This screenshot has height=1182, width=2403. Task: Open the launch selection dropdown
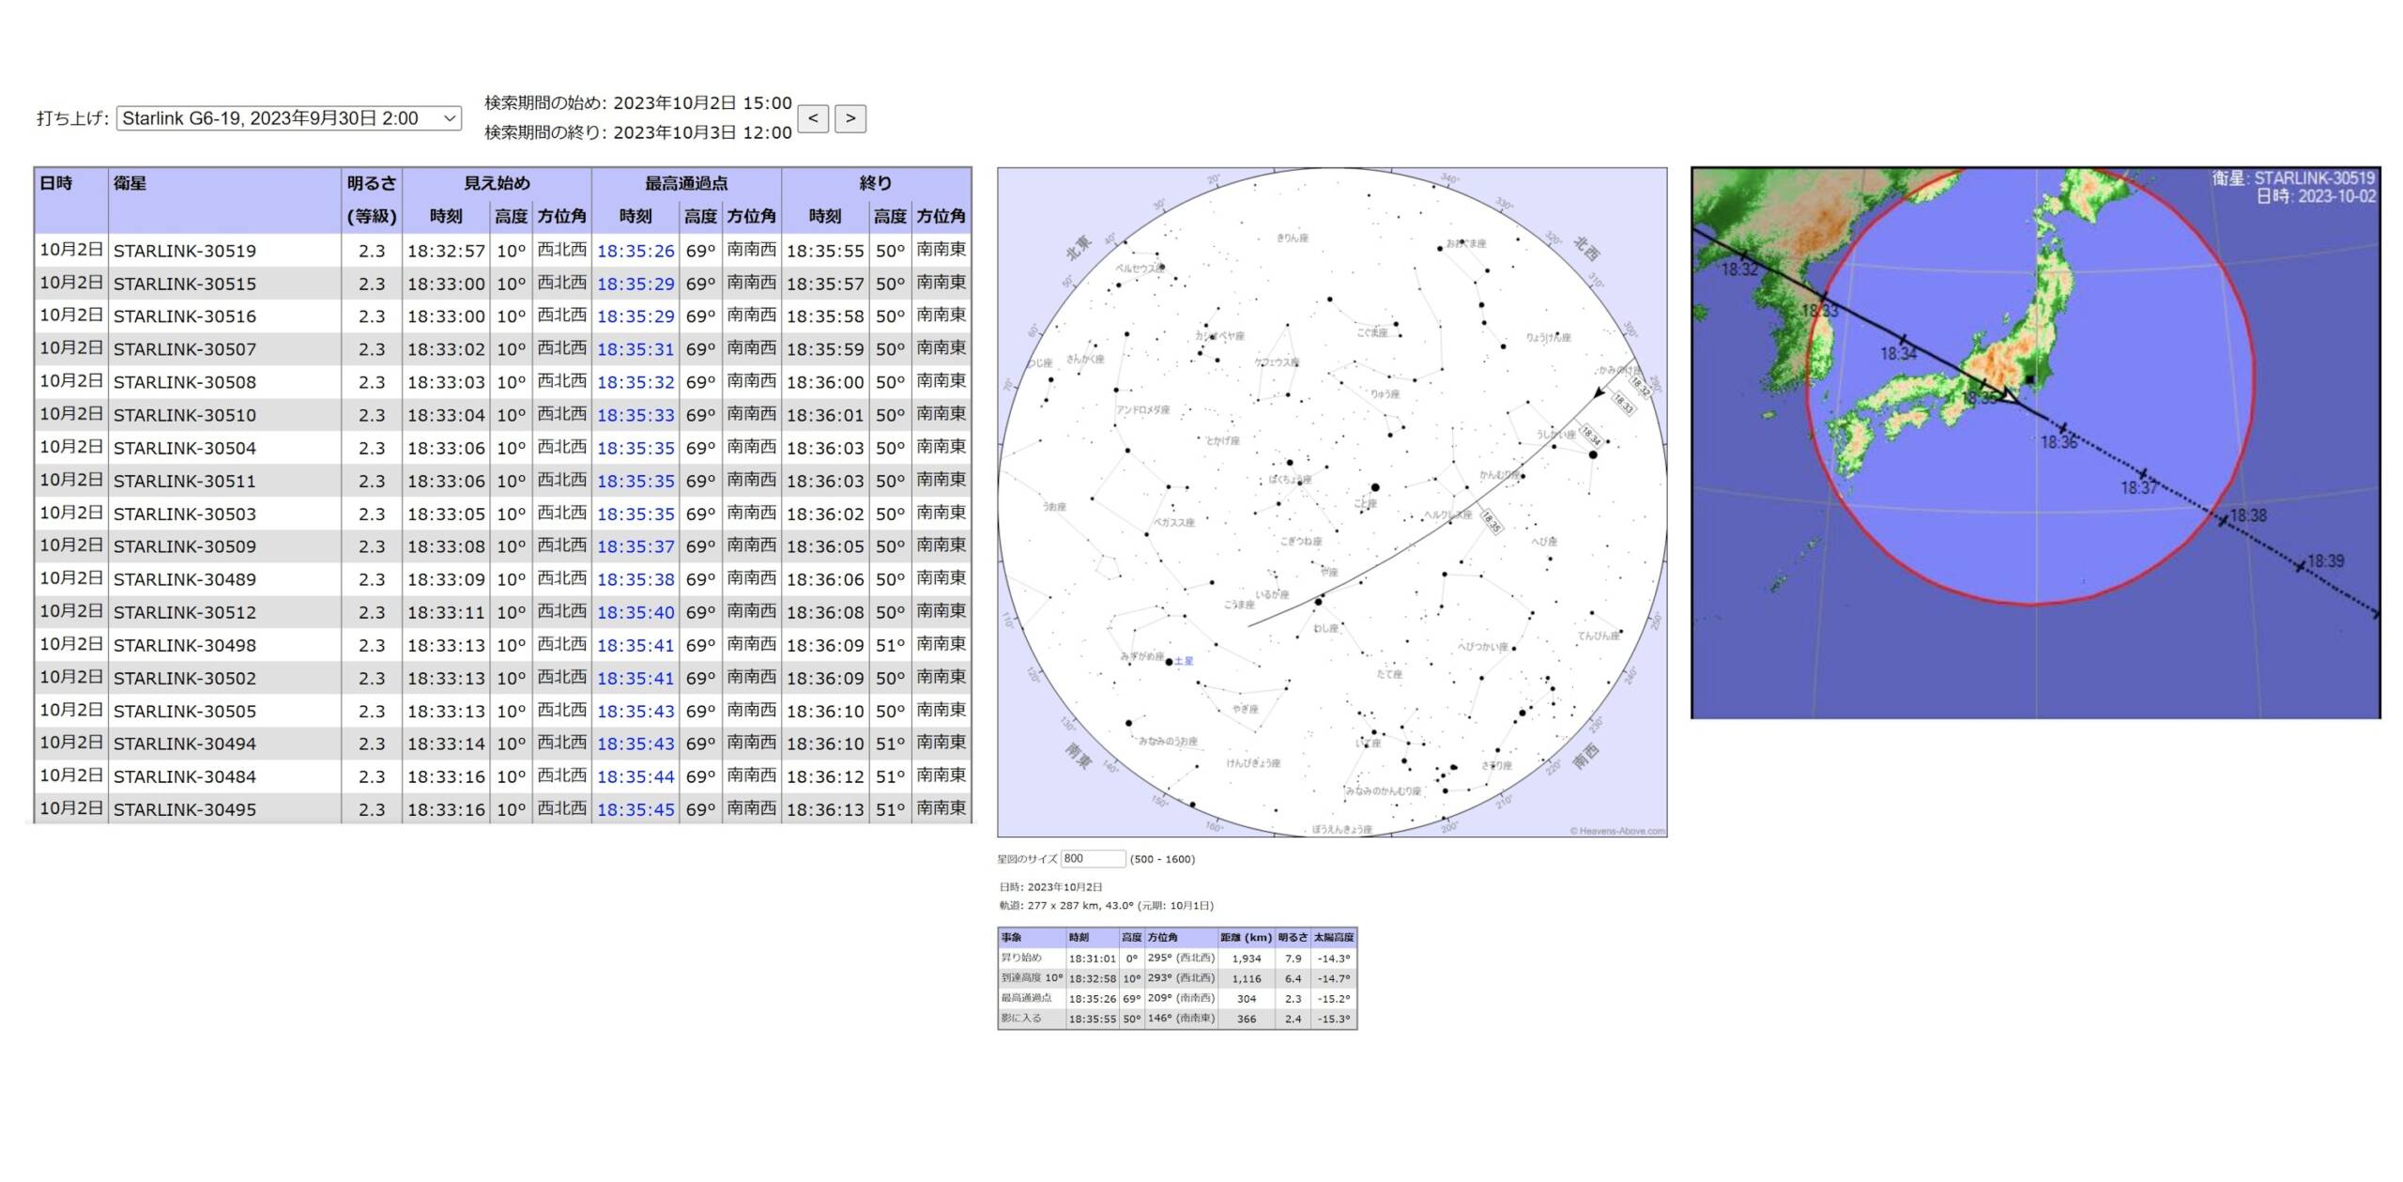[288, 118]
